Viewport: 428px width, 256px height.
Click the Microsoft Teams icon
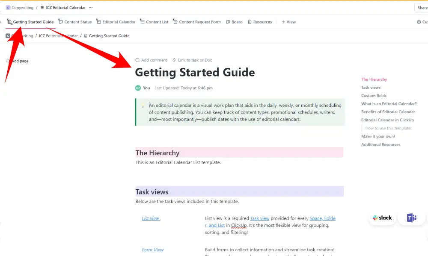click(x=412, y=218)
